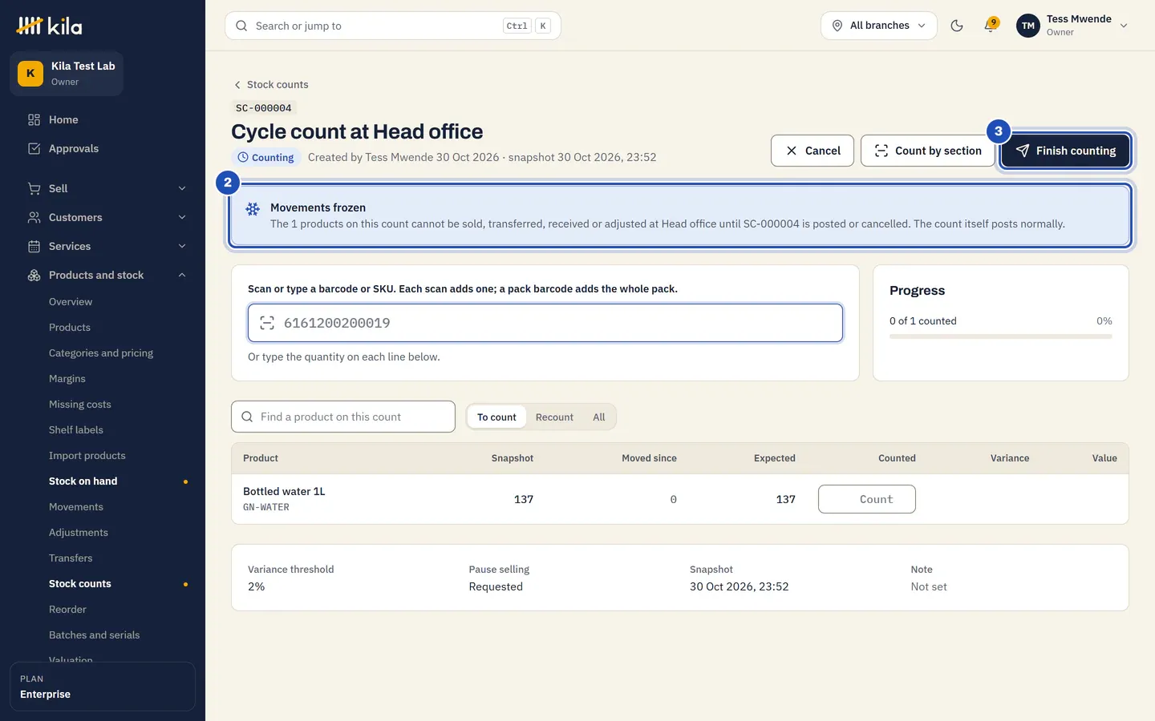Open the Movements page
Viewport: 1155px width, 721px height.
click(76, 507)
